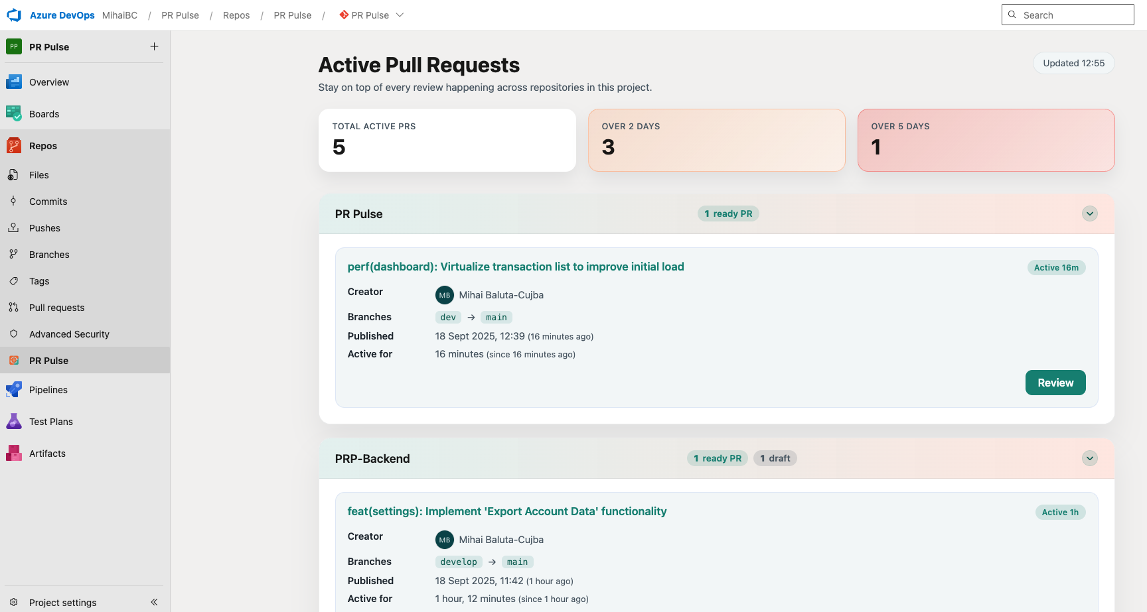1147x612 pixels.
Task: Click the Azure DevOps logo icon
Action: [14, 15]
